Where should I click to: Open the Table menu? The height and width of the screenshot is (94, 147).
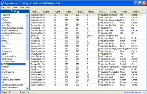tap(14, 7)
